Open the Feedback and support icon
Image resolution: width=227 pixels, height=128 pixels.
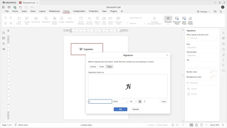click(x=4, y=49)
